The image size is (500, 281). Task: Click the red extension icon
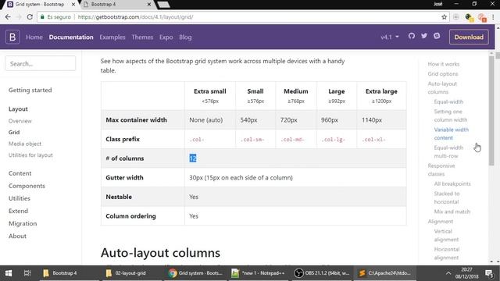pos(482,17)
